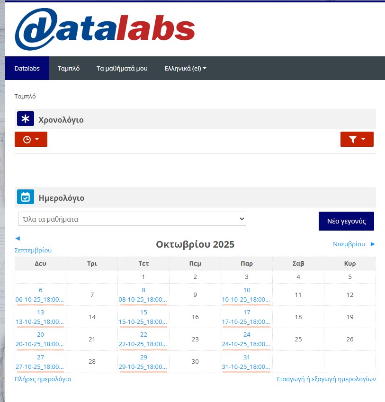Select day 15 in the calendar
385x402 pixels.
pyautogui.click(x=143, y=313)
